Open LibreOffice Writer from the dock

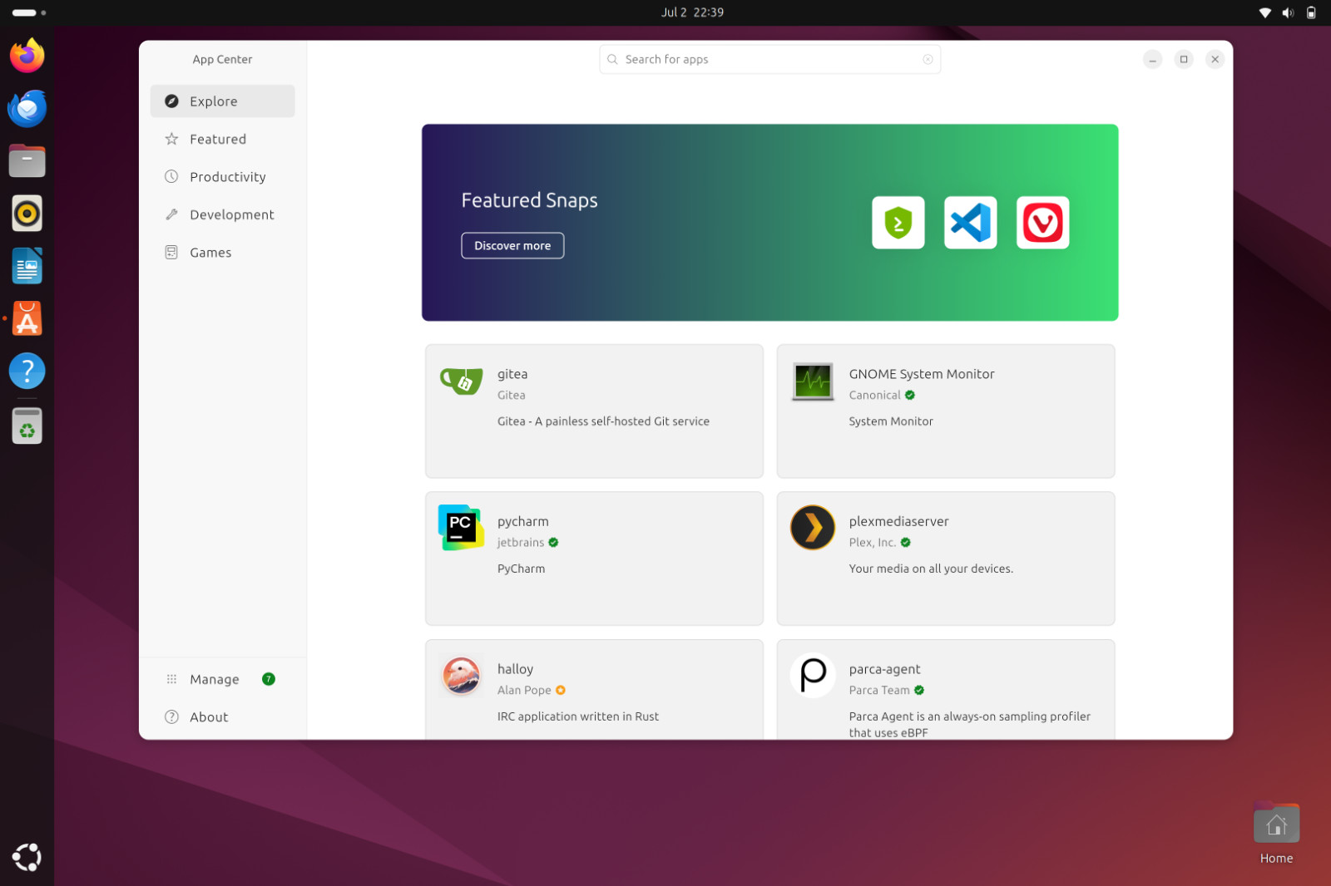(x=27, y=266)
